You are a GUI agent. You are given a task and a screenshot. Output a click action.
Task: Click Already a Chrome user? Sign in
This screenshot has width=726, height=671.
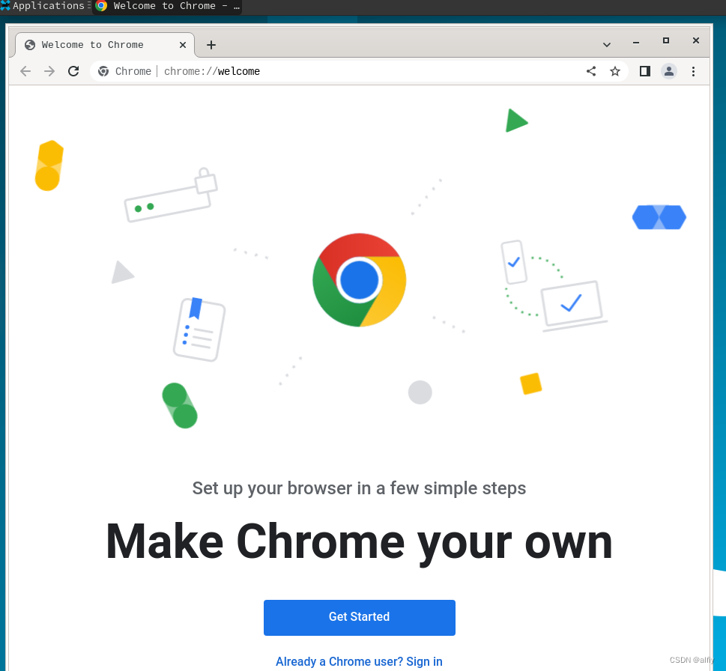coord(360,661)
